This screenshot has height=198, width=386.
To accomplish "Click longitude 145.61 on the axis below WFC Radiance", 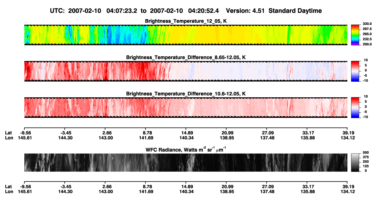I will click(25, 192).
